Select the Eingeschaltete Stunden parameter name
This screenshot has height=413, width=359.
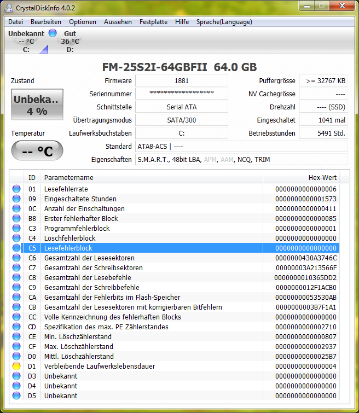pyautogui.click(x=80, y=199)
